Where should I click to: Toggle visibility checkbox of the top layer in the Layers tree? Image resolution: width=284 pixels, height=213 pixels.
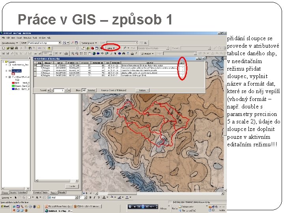coord(10,65)
